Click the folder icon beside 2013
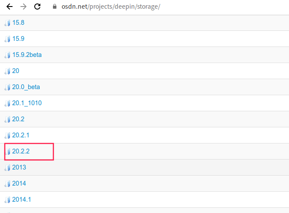This screenshot has height=213, width=289. point(7,167)
